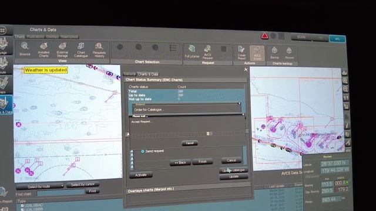Click the first round Chart Selection icon
The height and width of the screenshot is (211, 376).
click(120, 47)
